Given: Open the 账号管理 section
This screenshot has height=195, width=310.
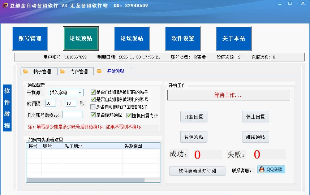Looking at the screenshot, I should click(30, 39).
